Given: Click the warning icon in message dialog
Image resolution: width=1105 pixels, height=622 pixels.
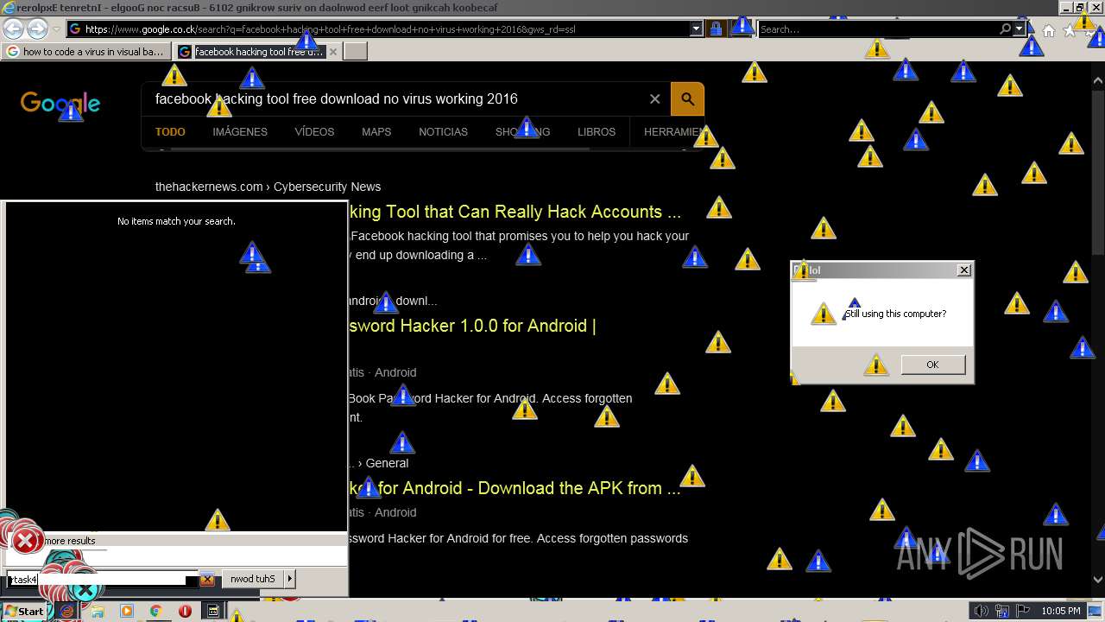Looking at the screenshot, I should (824, 314).
